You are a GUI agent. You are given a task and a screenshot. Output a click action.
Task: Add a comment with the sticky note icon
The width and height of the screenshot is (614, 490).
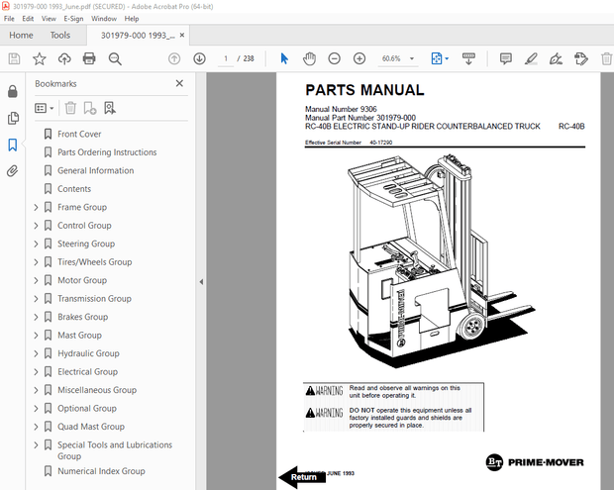pos(505,58)
